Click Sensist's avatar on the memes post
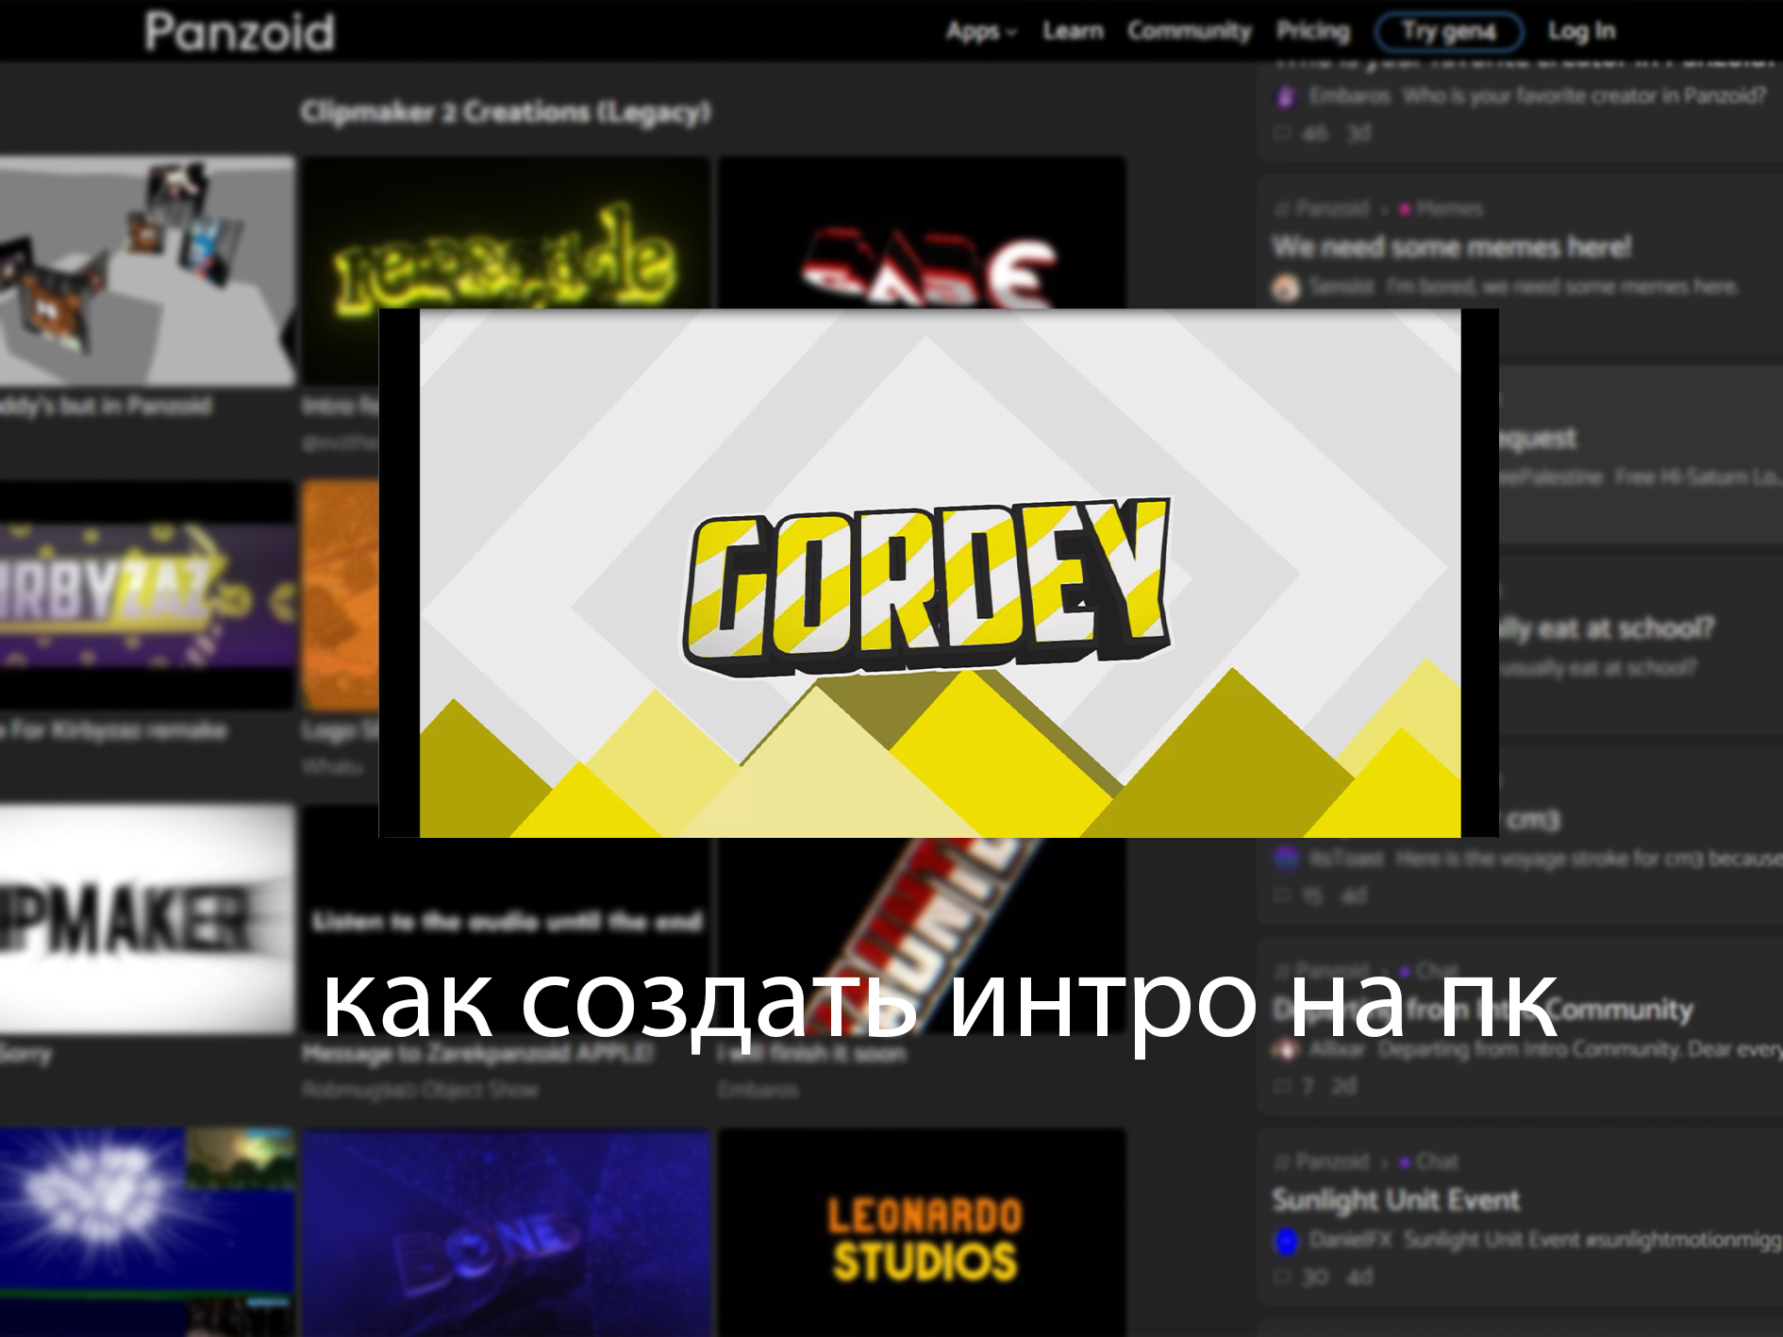 pos(1285,287)
